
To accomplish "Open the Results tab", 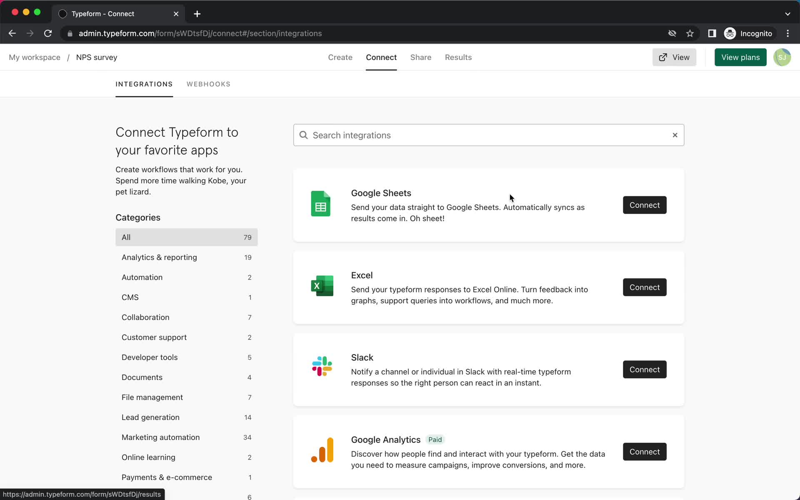I will click(458, 57).
